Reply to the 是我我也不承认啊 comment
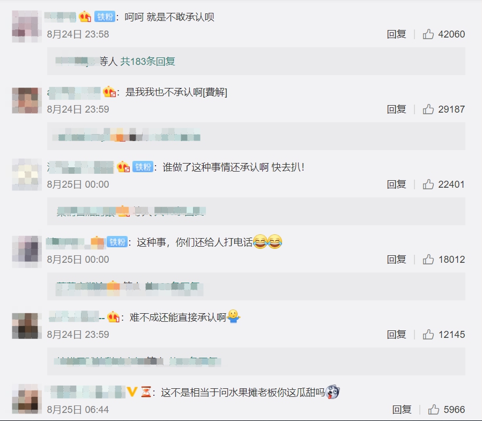This screenshot has height=421, width=482. (397, 109)
